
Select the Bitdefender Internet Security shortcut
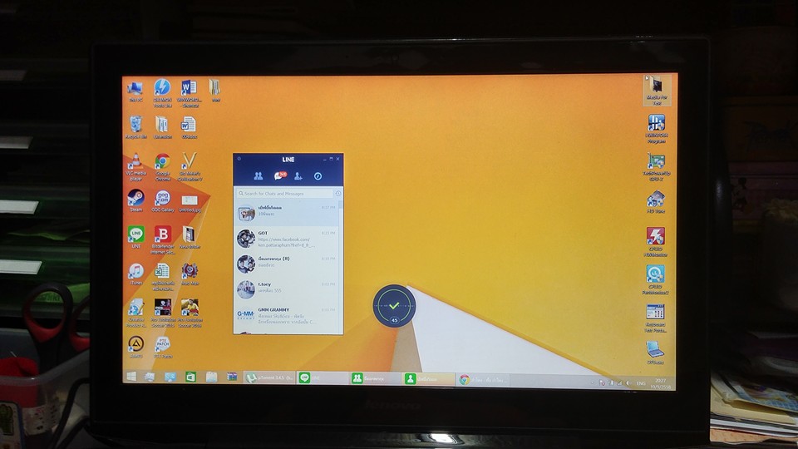click(163, 239)
